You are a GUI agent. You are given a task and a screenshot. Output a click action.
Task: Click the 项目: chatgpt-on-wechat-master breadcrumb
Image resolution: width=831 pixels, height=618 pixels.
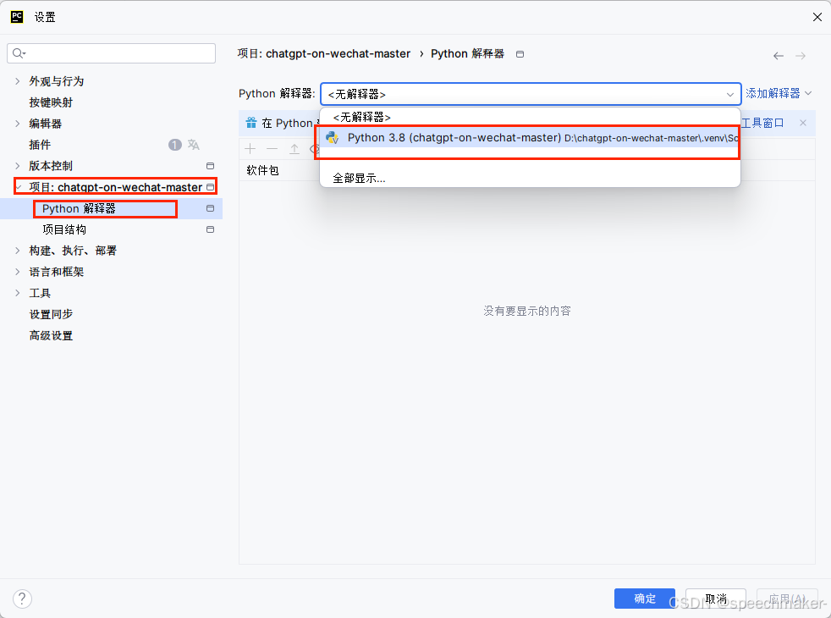coord(324,53)
